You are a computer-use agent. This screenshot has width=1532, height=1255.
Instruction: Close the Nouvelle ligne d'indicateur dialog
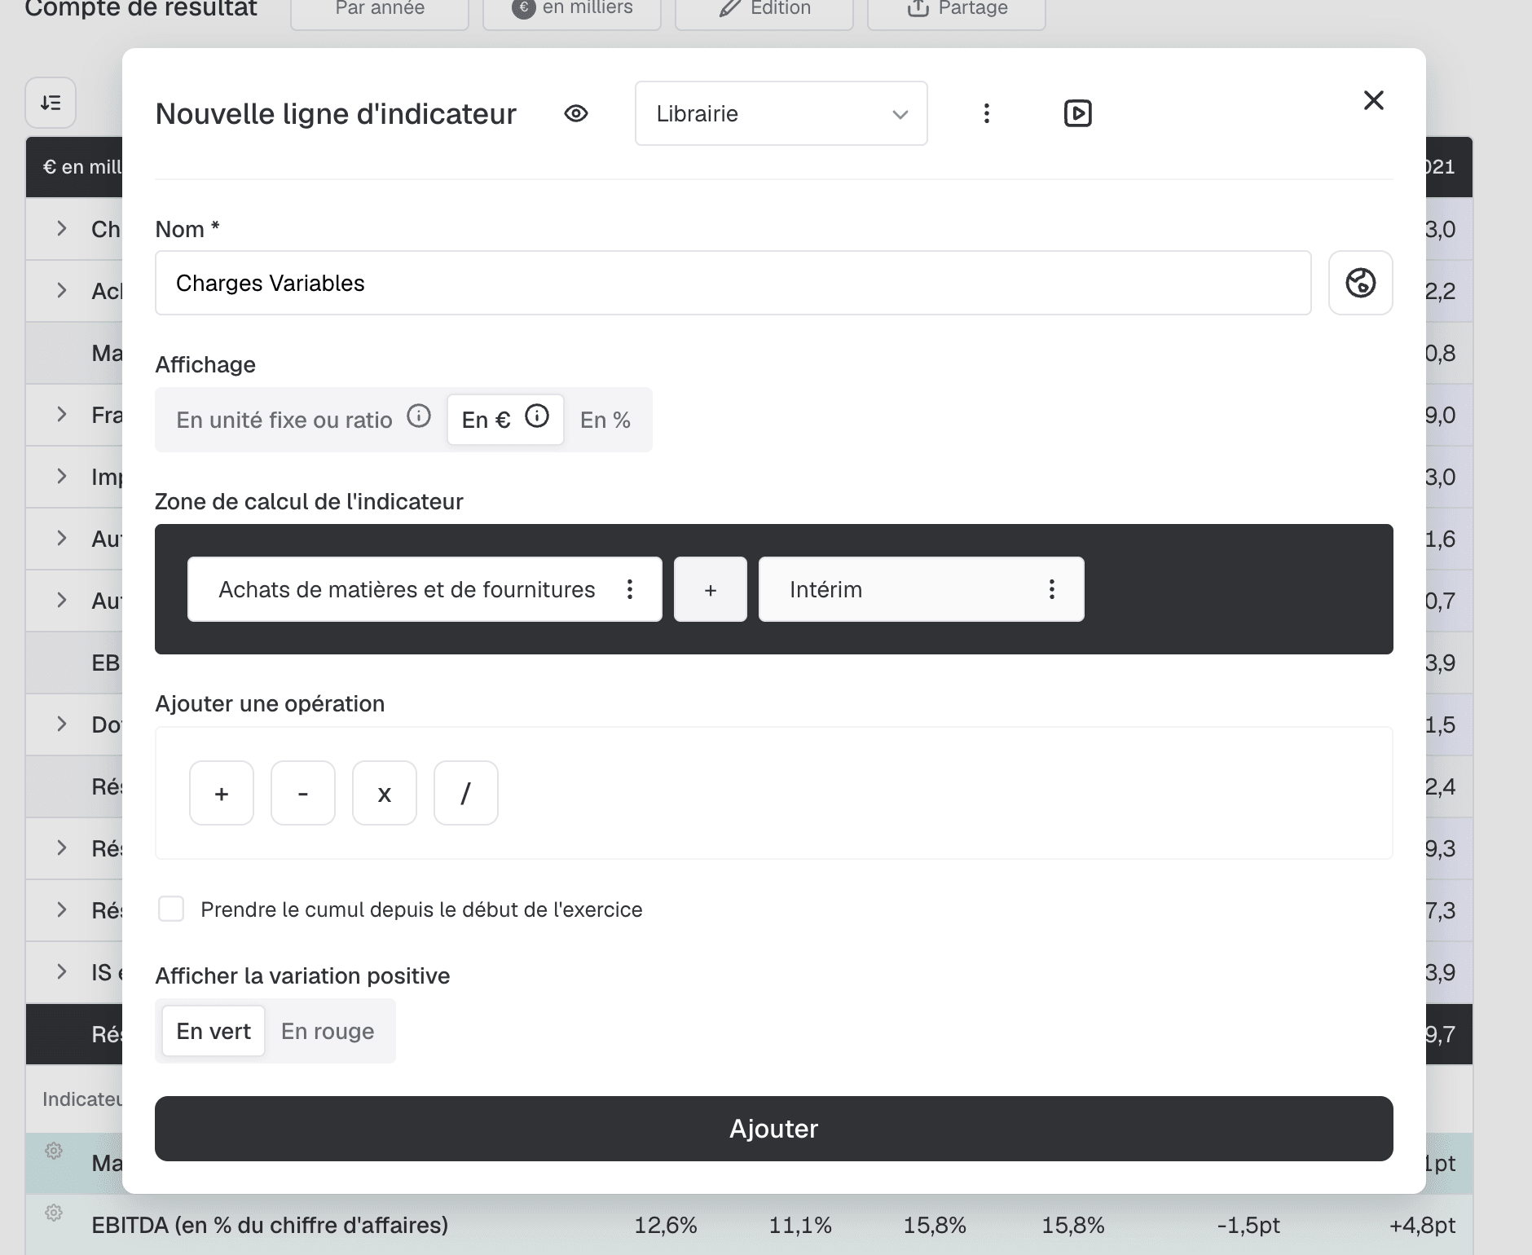tap(1374, 100)
